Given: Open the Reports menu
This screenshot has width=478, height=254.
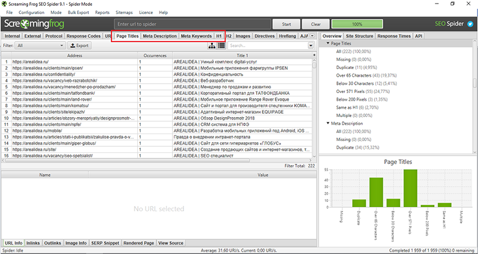Looking at the screenshot, I should [x=102, y=12].
